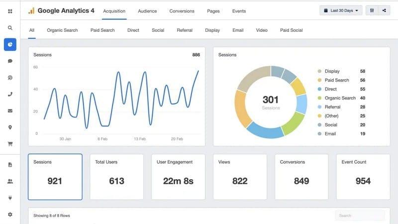The height and width of the screenshot is (224, 398).
Task: Expand the Last 30 Days date dropdown
Action: (341, 10)
